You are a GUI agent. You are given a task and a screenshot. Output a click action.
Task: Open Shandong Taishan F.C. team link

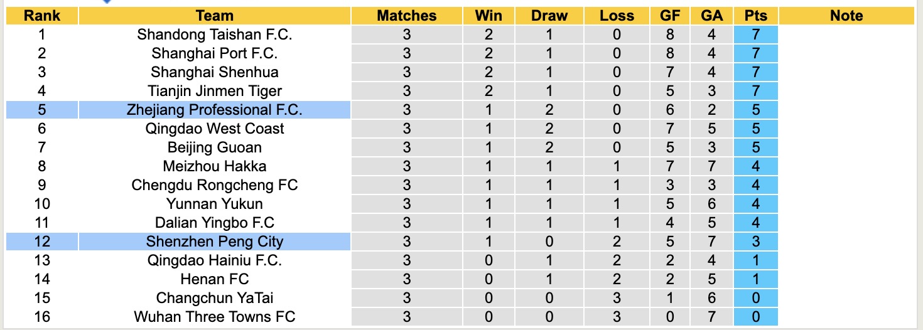214,35
